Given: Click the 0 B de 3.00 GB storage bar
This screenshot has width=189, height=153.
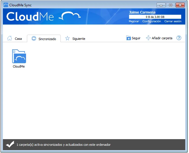Looking at the screenshot, I should pyautogui.click(x=155, y=17).
